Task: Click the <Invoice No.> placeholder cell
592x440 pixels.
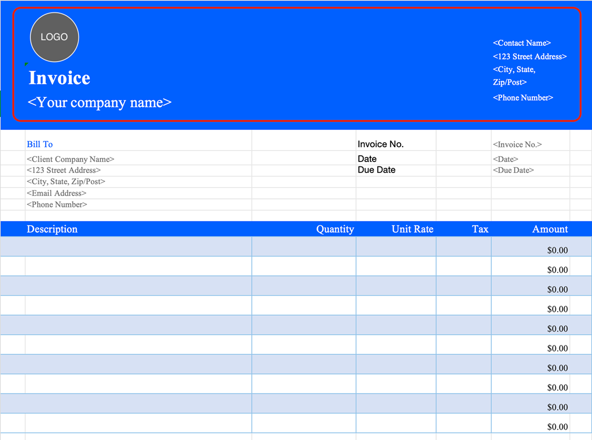Action: coord(517,144)
